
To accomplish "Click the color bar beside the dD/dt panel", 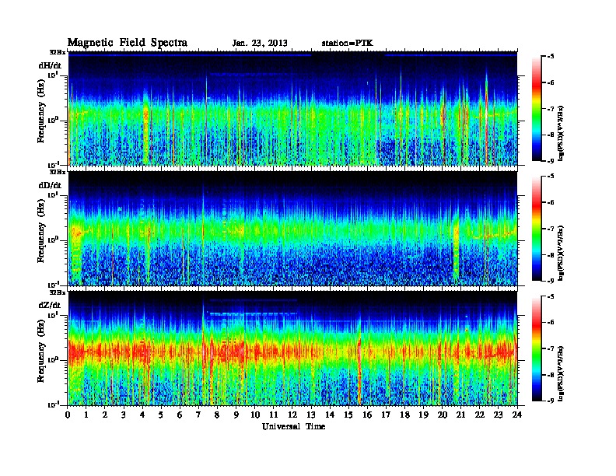I will [537, 228].
